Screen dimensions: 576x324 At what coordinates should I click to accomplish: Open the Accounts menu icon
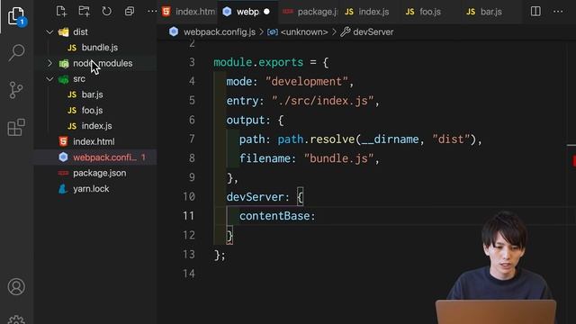pos(16,286)
